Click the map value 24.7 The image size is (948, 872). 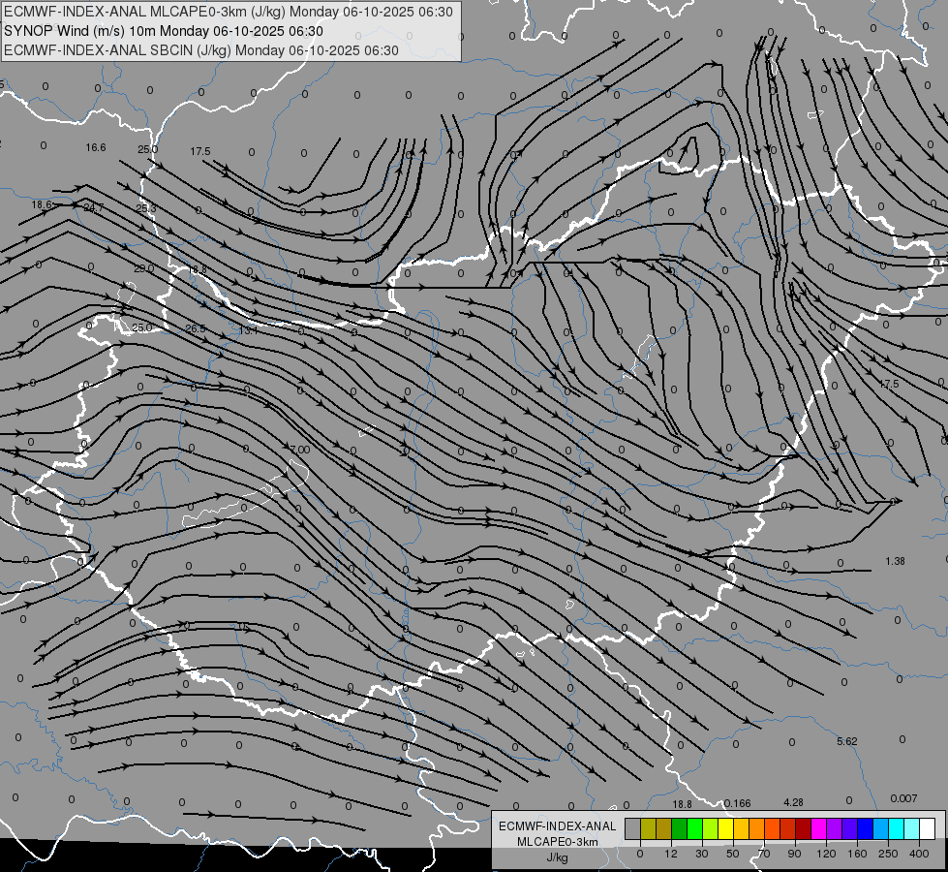coord(93,208)
